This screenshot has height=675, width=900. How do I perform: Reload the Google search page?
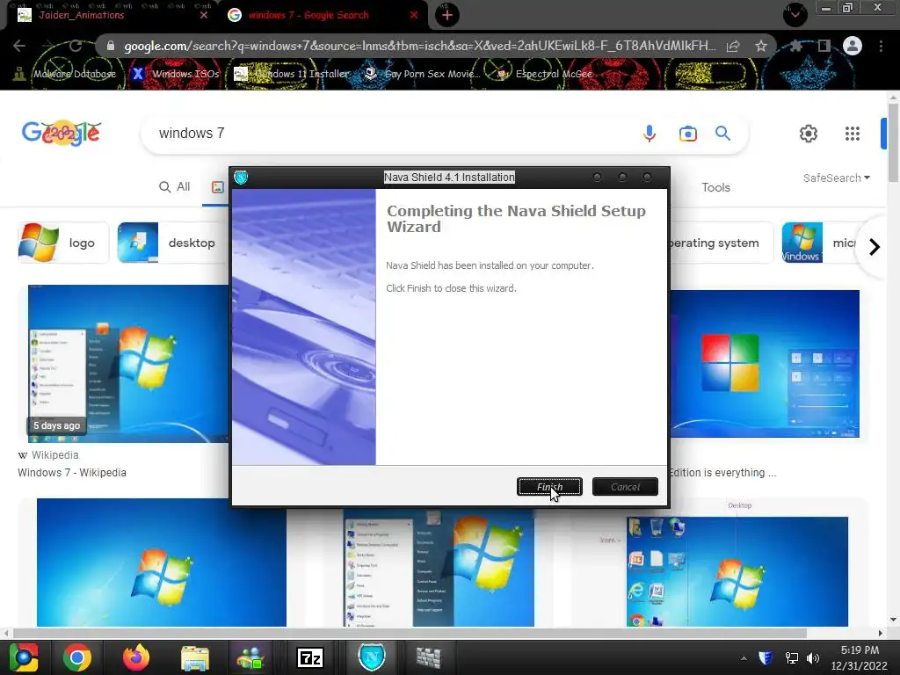pyautogui.click(x=76, y=46)
